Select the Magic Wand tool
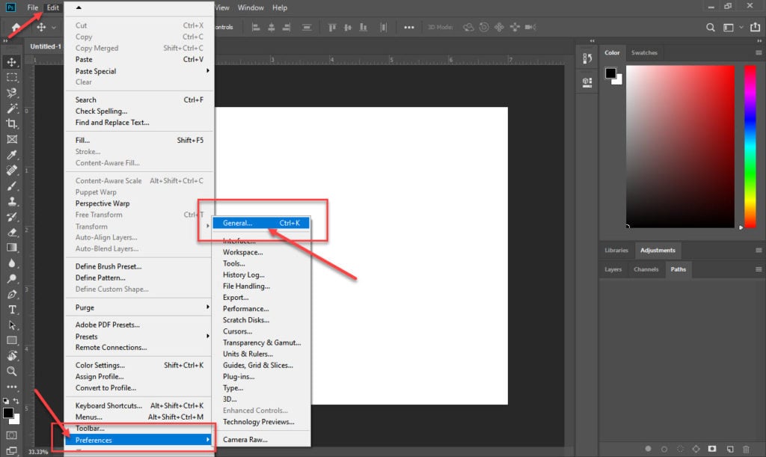Image resolution: width=766 pixels, height=457 pixels. pos(12,108)
